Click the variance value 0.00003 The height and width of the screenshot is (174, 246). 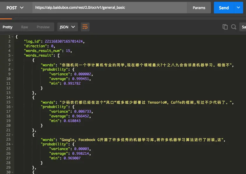81,149
